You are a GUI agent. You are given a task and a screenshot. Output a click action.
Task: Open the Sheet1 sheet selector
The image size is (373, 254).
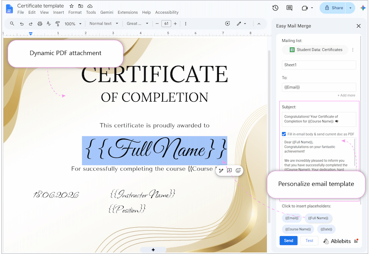click(x=319, y=65)
